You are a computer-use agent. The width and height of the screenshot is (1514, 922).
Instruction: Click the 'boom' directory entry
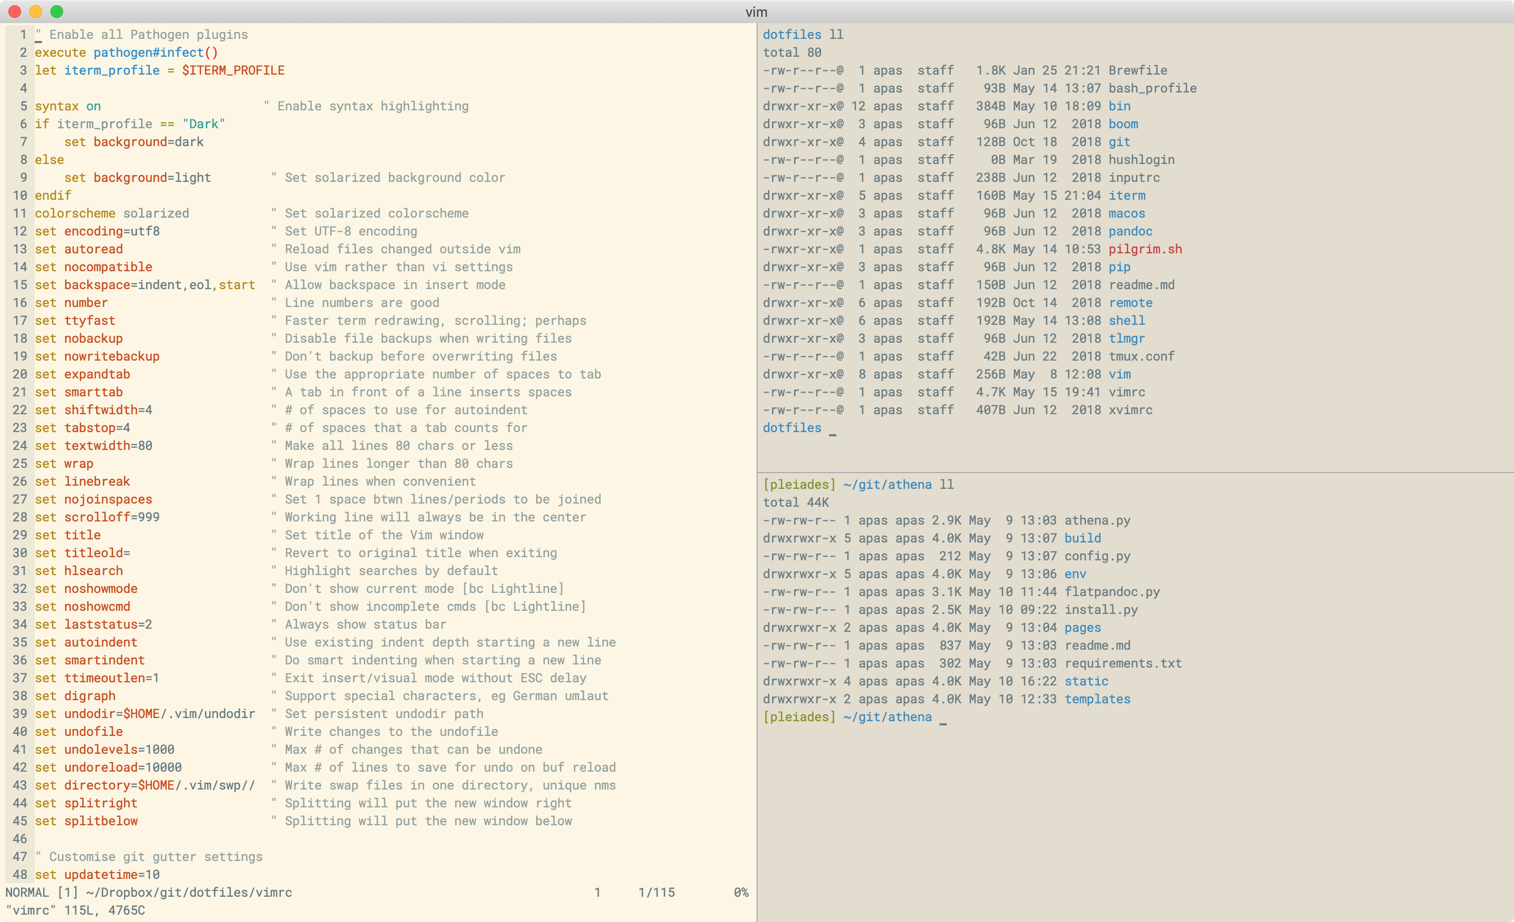(1122, 124)
